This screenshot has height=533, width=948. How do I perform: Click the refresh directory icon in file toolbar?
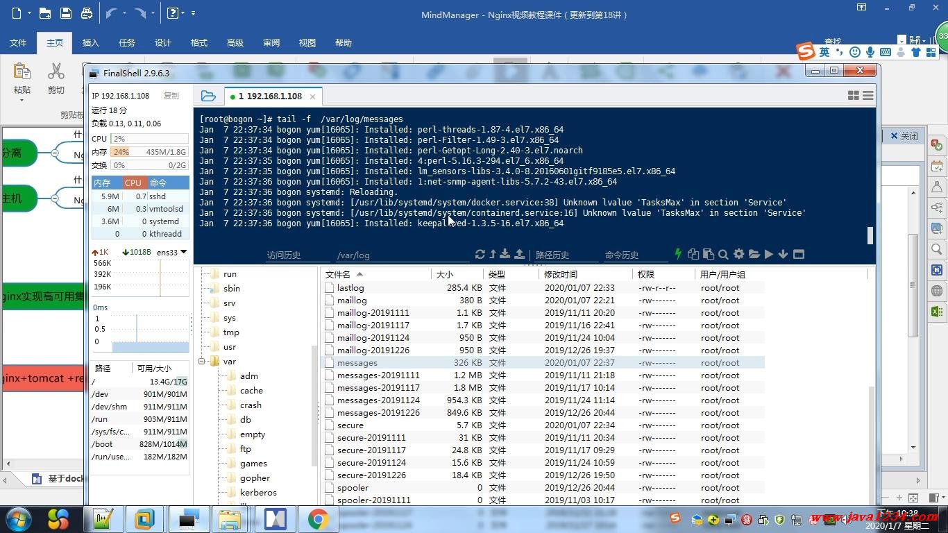(480, 254)
